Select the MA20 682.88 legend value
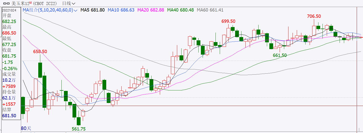Screen dimensions: 363x133 (151, 10)
